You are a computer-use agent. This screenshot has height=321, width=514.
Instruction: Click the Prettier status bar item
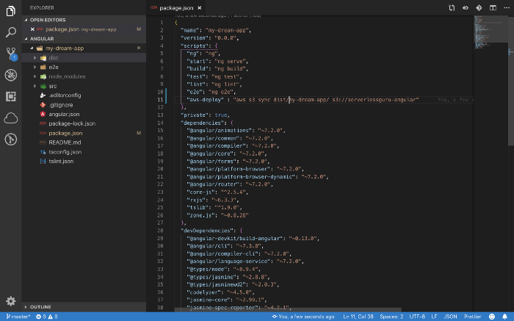tap(472, 317)
